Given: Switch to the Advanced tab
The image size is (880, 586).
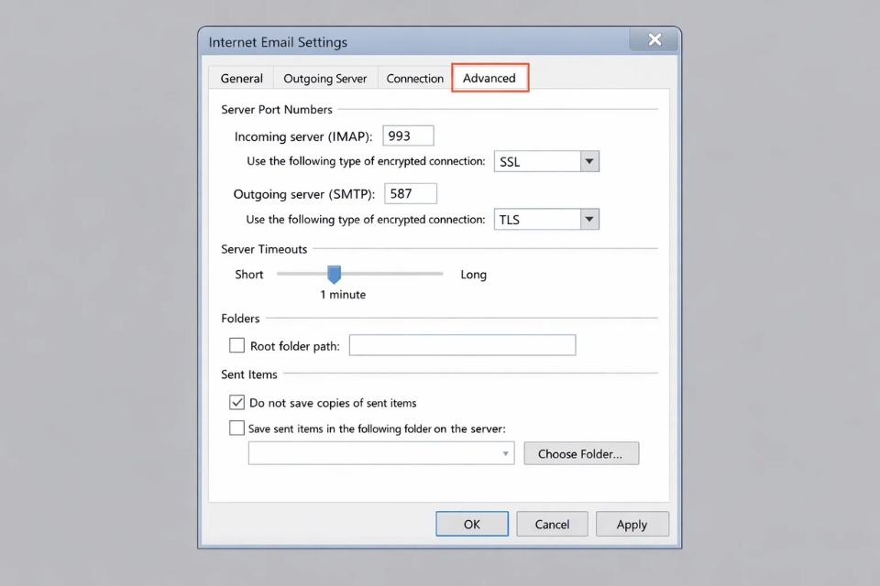Looking at the screenshot, I should coord(489,78).
